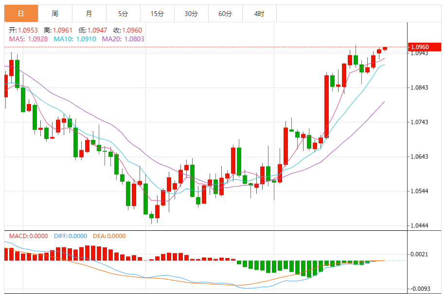The height and width of the screenshot is (294, 446).
Task: Click the 1.0444 price axis label
Action: (x=420, y=225)
